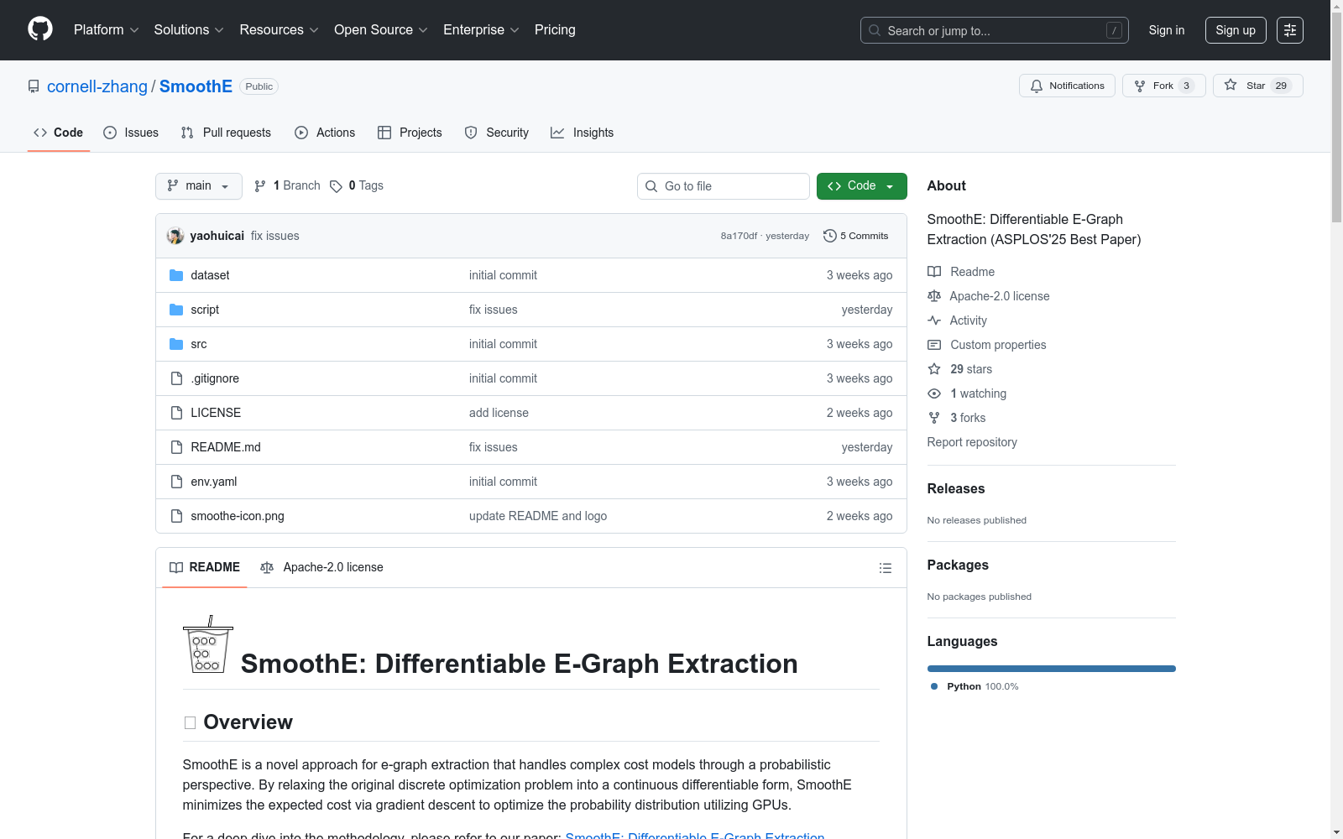The image size is (1343, 839).
Task: Open the add license commit message
Action: [499, 413]
